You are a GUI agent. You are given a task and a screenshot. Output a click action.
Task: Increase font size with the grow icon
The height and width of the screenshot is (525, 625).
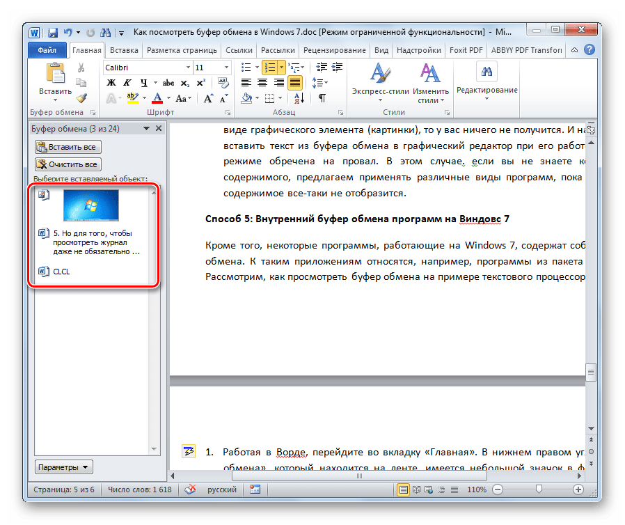click(x=208, y=98)
